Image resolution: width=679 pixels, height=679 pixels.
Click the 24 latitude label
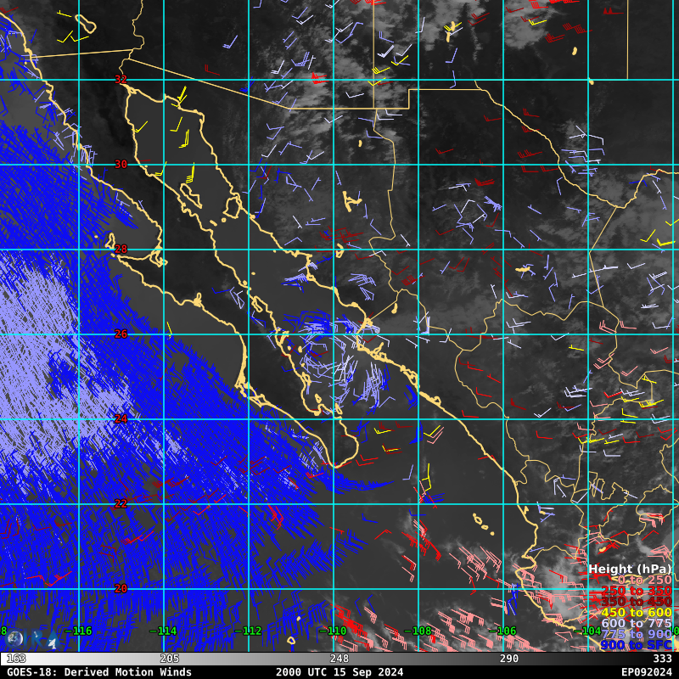pos(121,418)
